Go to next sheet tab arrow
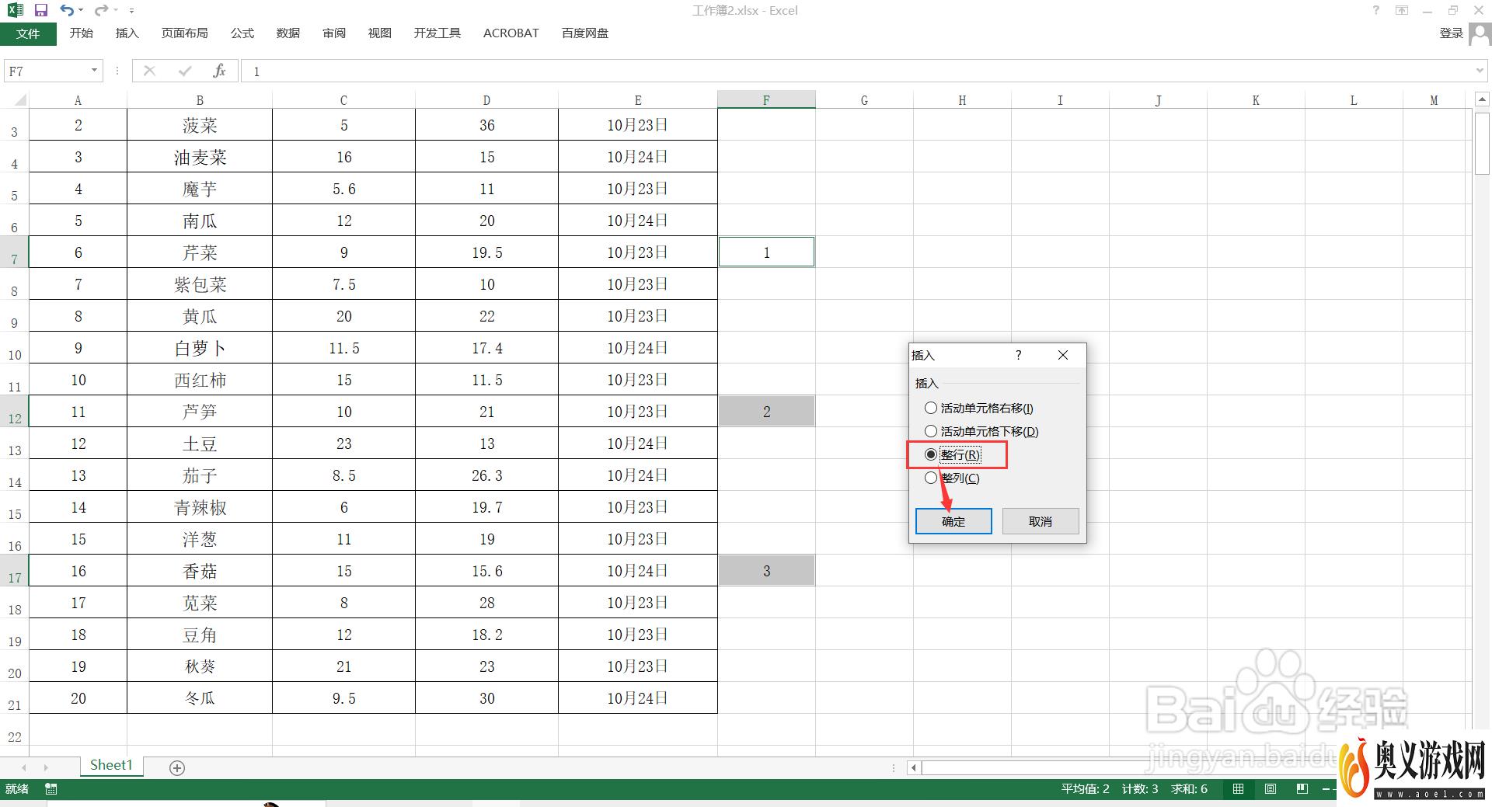Viewport: 1492px width, 807px height. coord(46,767)
